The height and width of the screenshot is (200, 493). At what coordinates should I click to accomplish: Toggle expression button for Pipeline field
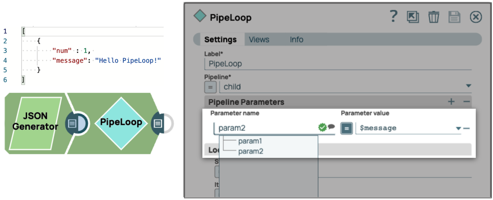click(210, 87)
